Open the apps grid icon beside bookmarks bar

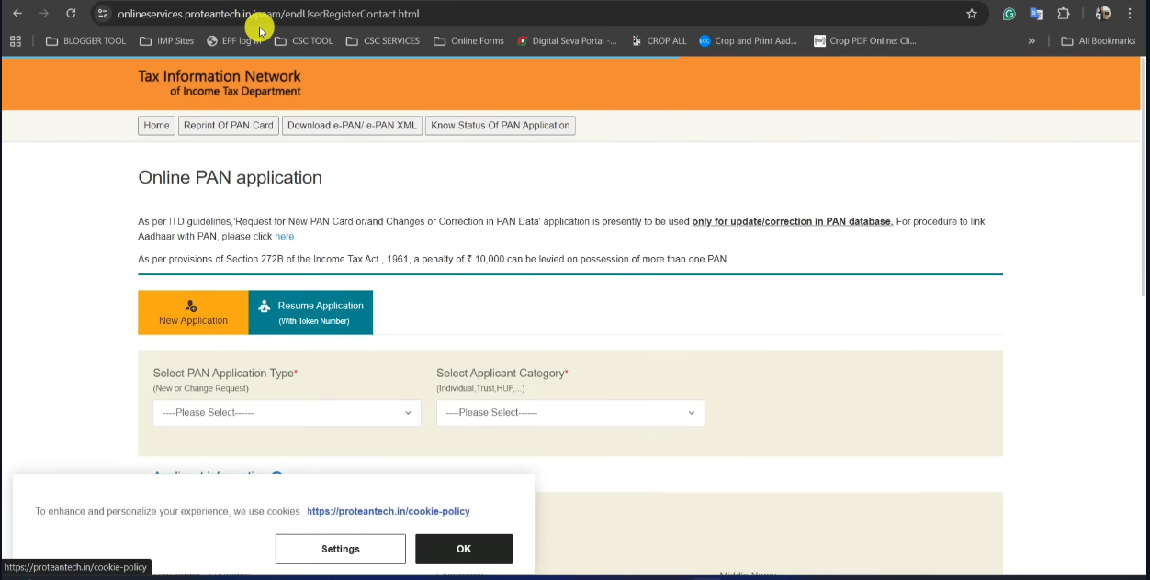tap(15, 40)
